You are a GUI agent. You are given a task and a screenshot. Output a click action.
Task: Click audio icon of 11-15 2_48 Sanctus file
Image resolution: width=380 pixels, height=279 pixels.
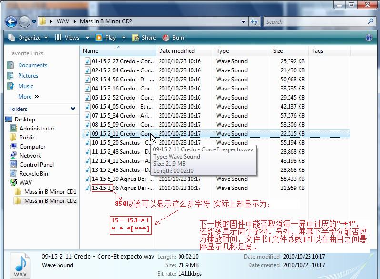pyautogui.click(x=88, y=152)
